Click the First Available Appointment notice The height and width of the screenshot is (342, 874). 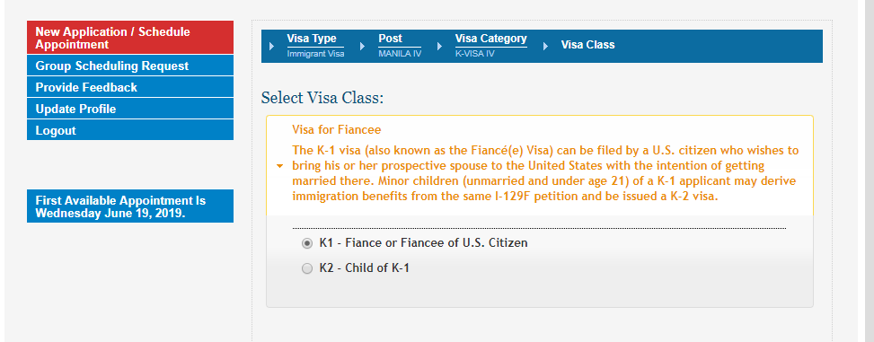(x=130, y=206)
